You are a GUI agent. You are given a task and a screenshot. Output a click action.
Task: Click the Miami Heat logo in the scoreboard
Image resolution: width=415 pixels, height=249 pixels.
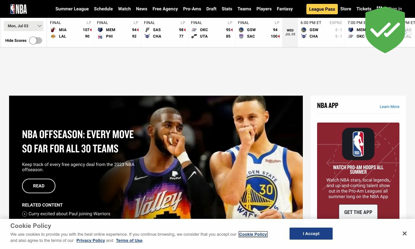tap(53, 30)
